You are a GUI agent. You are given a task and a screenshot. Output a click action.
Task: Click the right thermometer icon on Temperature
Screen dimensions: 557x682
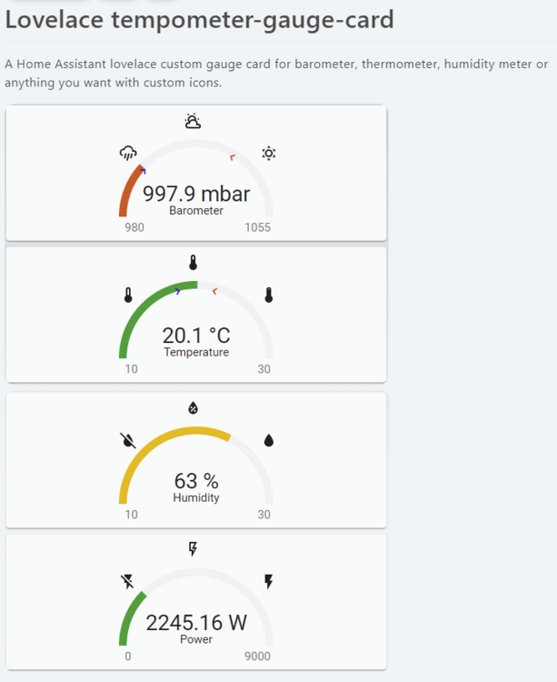coord(268,296)
